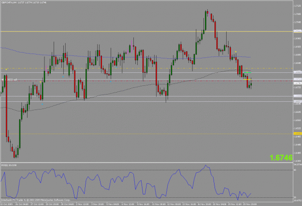Click the large green 1.6746 price display
The height and width of the screenshot is (206, 302).
tap(281, 158)
